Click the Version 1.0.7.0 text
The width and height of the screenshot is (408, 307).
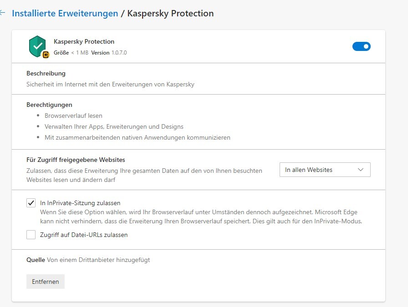pyautogui.click(x=109, y=53)
